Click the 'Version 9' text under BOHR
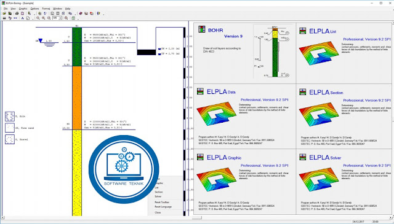Screen dimensions: 394x224 (x=233, y=36)
